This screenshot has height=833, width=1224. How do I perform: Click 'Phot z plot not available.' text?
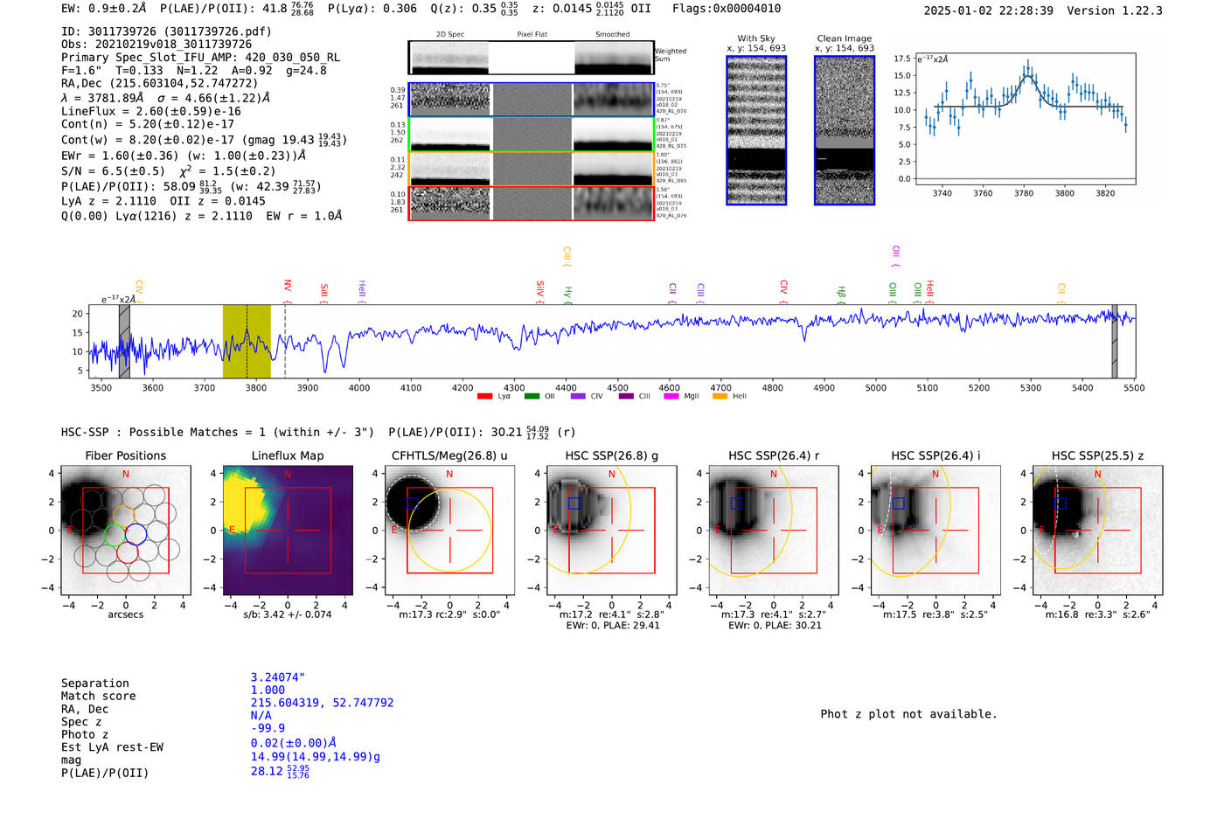pos(908,714)
